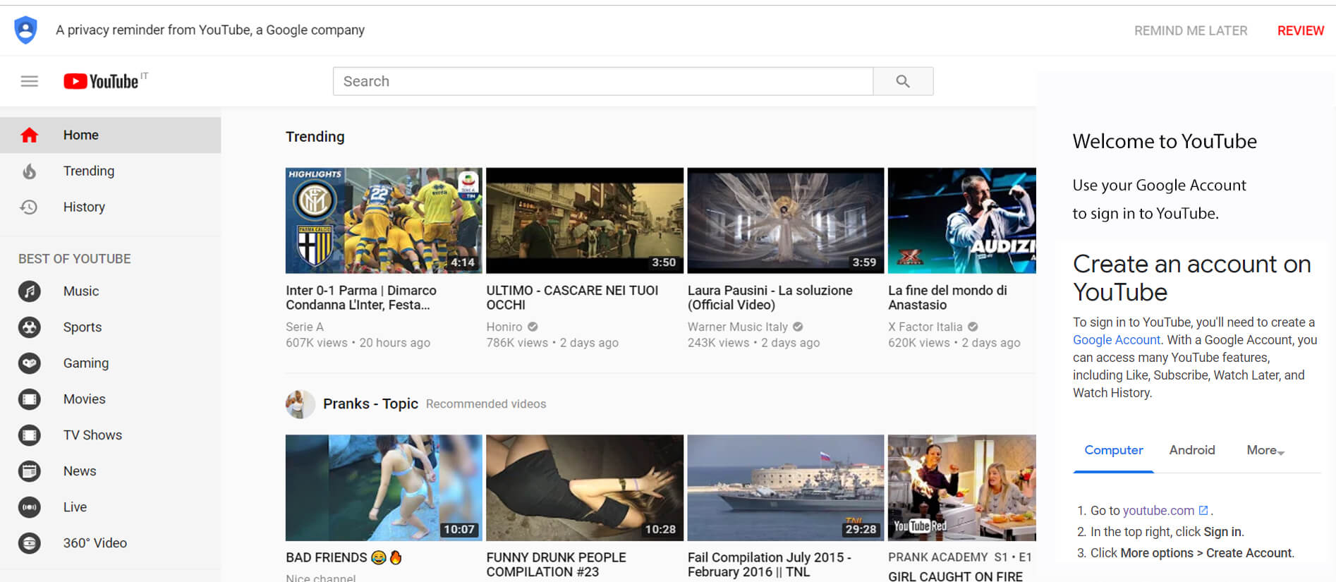Select Home in the sidebar
This screenshot has width=1336, height=582.
pyautogui.click(x=110, y=135)
